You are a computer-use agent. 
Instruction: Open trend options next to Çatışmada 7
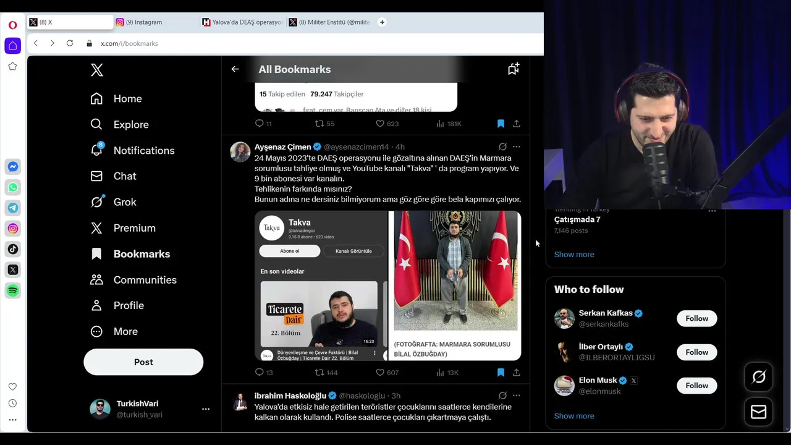(x=712, y=211)
